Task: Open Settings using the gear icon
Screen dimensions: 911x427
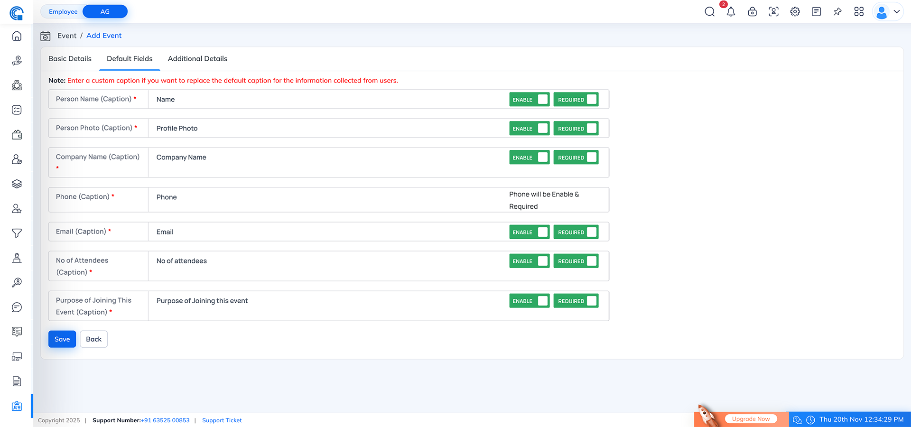Action: click(795, 11)
